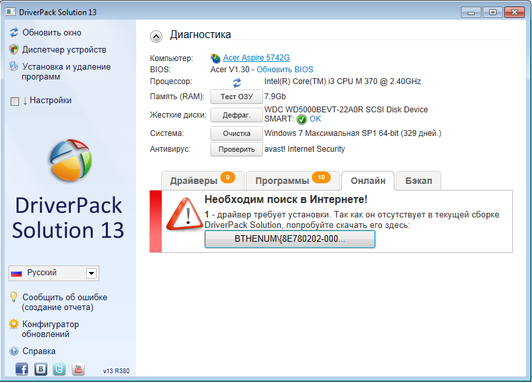The width and height of the screenshot is (532, 383).
Task: Click the green SMART status checkmark
Action: 301,120
